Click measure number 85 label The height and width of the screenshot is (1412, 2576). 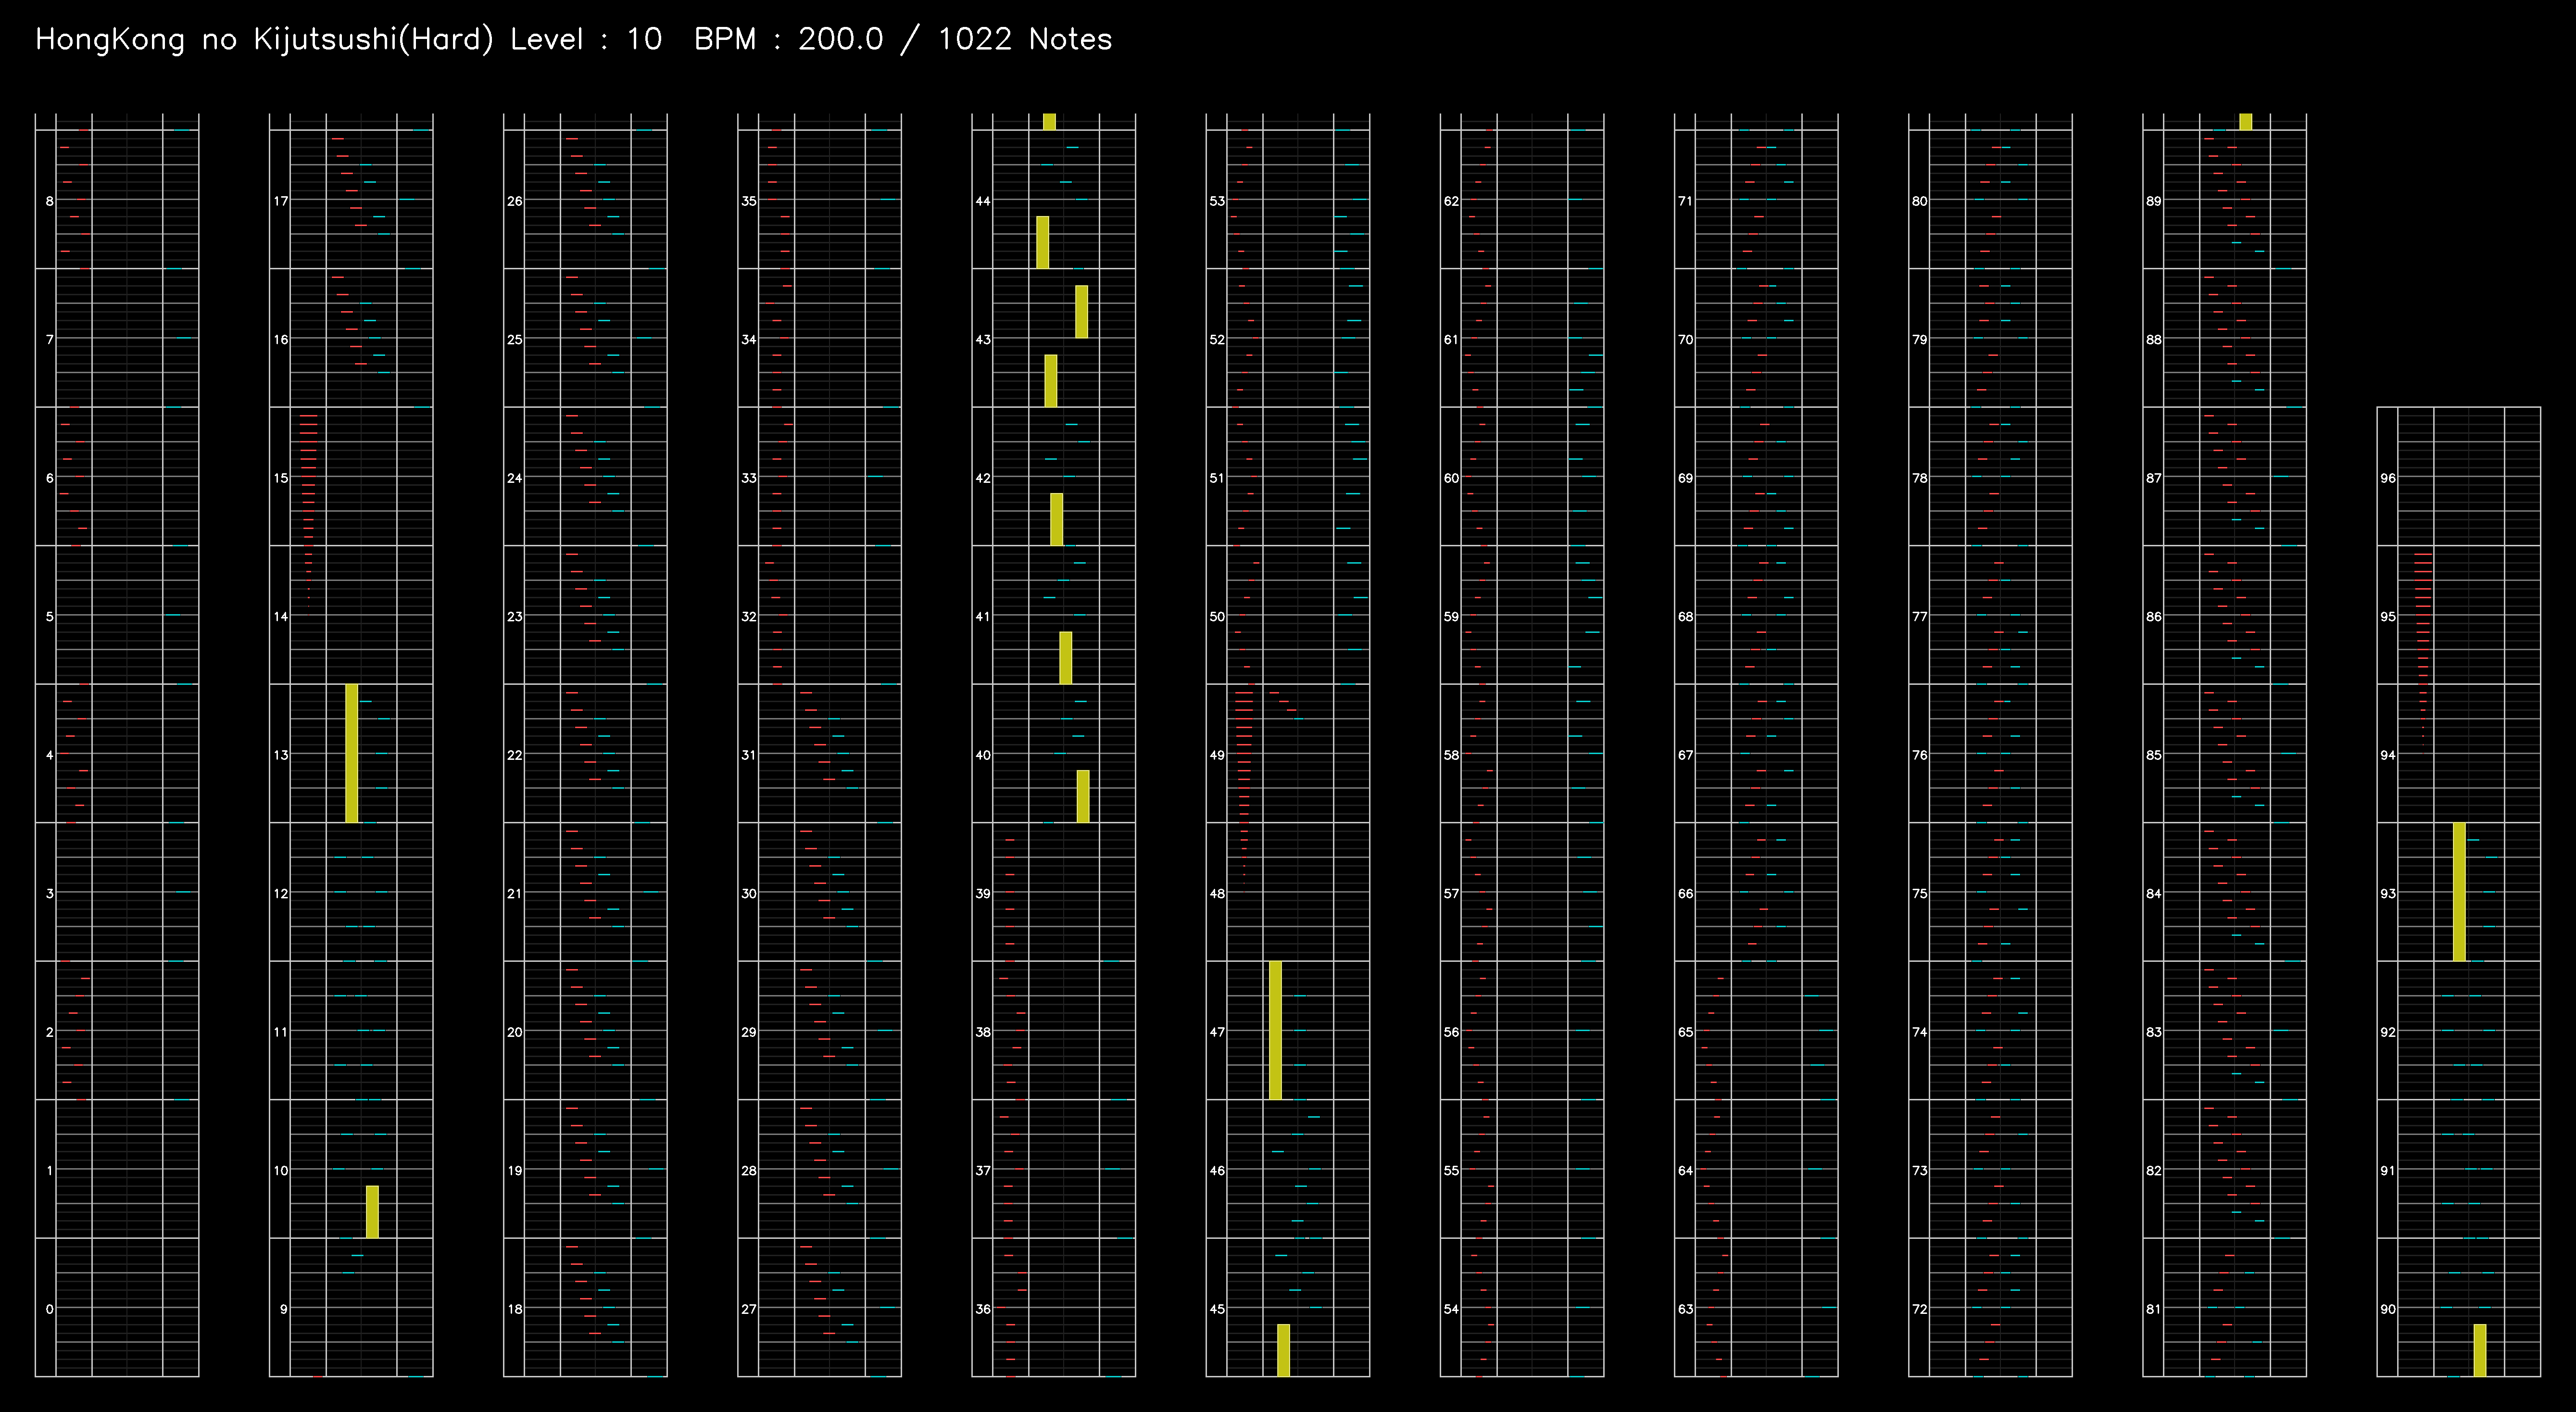click(2154, 755)
